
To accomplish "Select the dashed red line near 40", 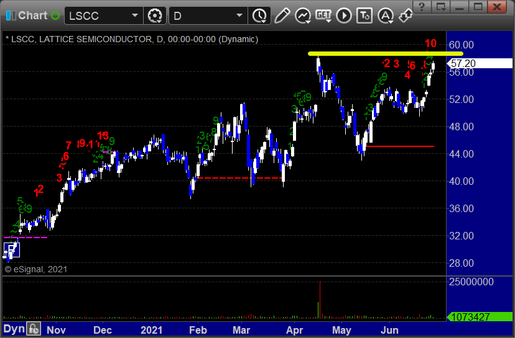I will [x=239, y=178].
